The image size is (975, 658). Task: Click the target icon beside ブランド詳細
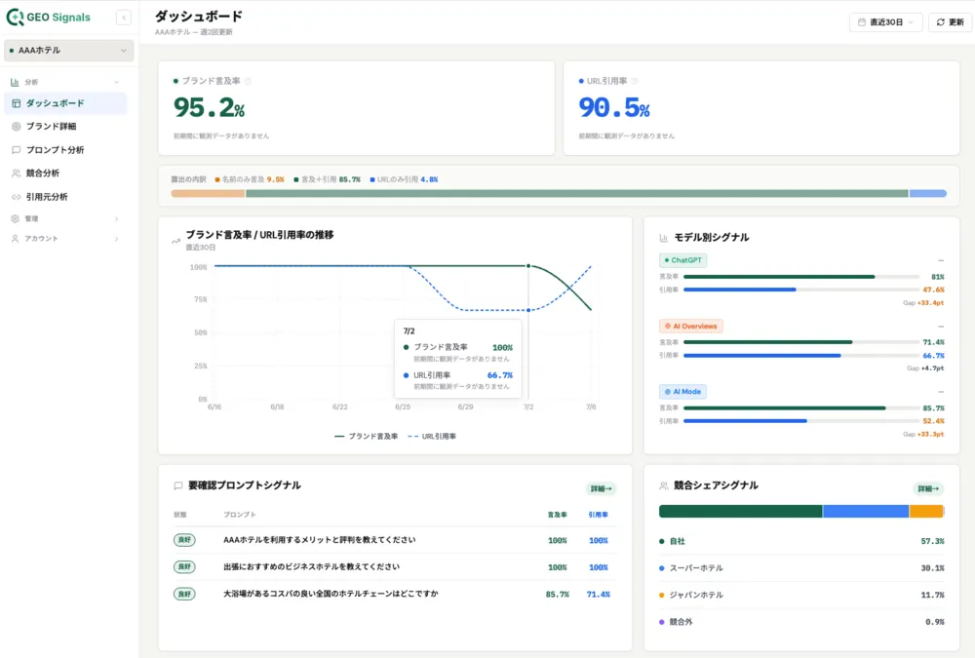point(17,127)
